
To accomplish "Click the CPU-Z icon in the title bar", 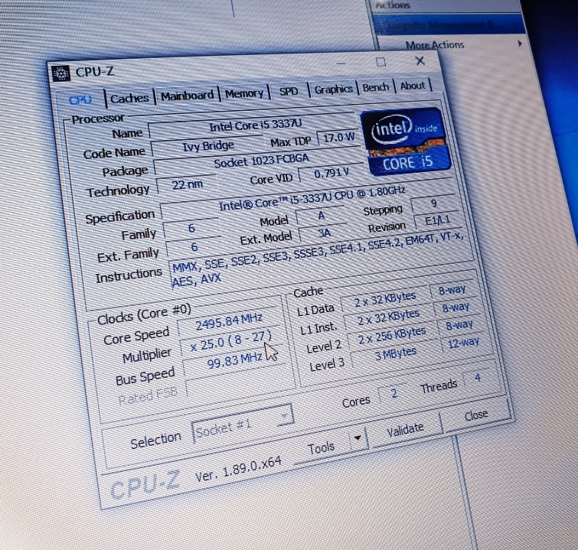I will (x=61, y=75).
